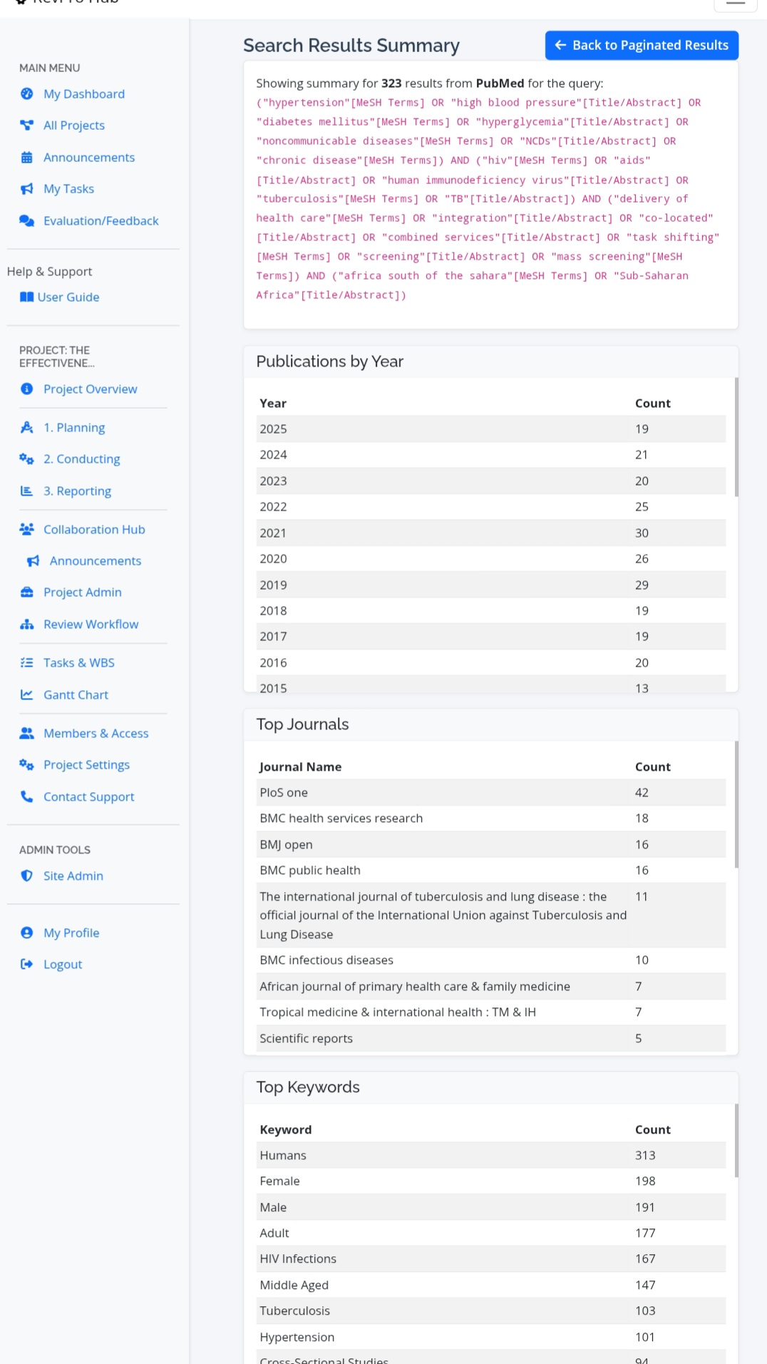Image resolution: width=767 pixels, height=1364 pixels.
Task: Click the Evaluation/Feedback chat bubbles icon
Action: point(27,221)
